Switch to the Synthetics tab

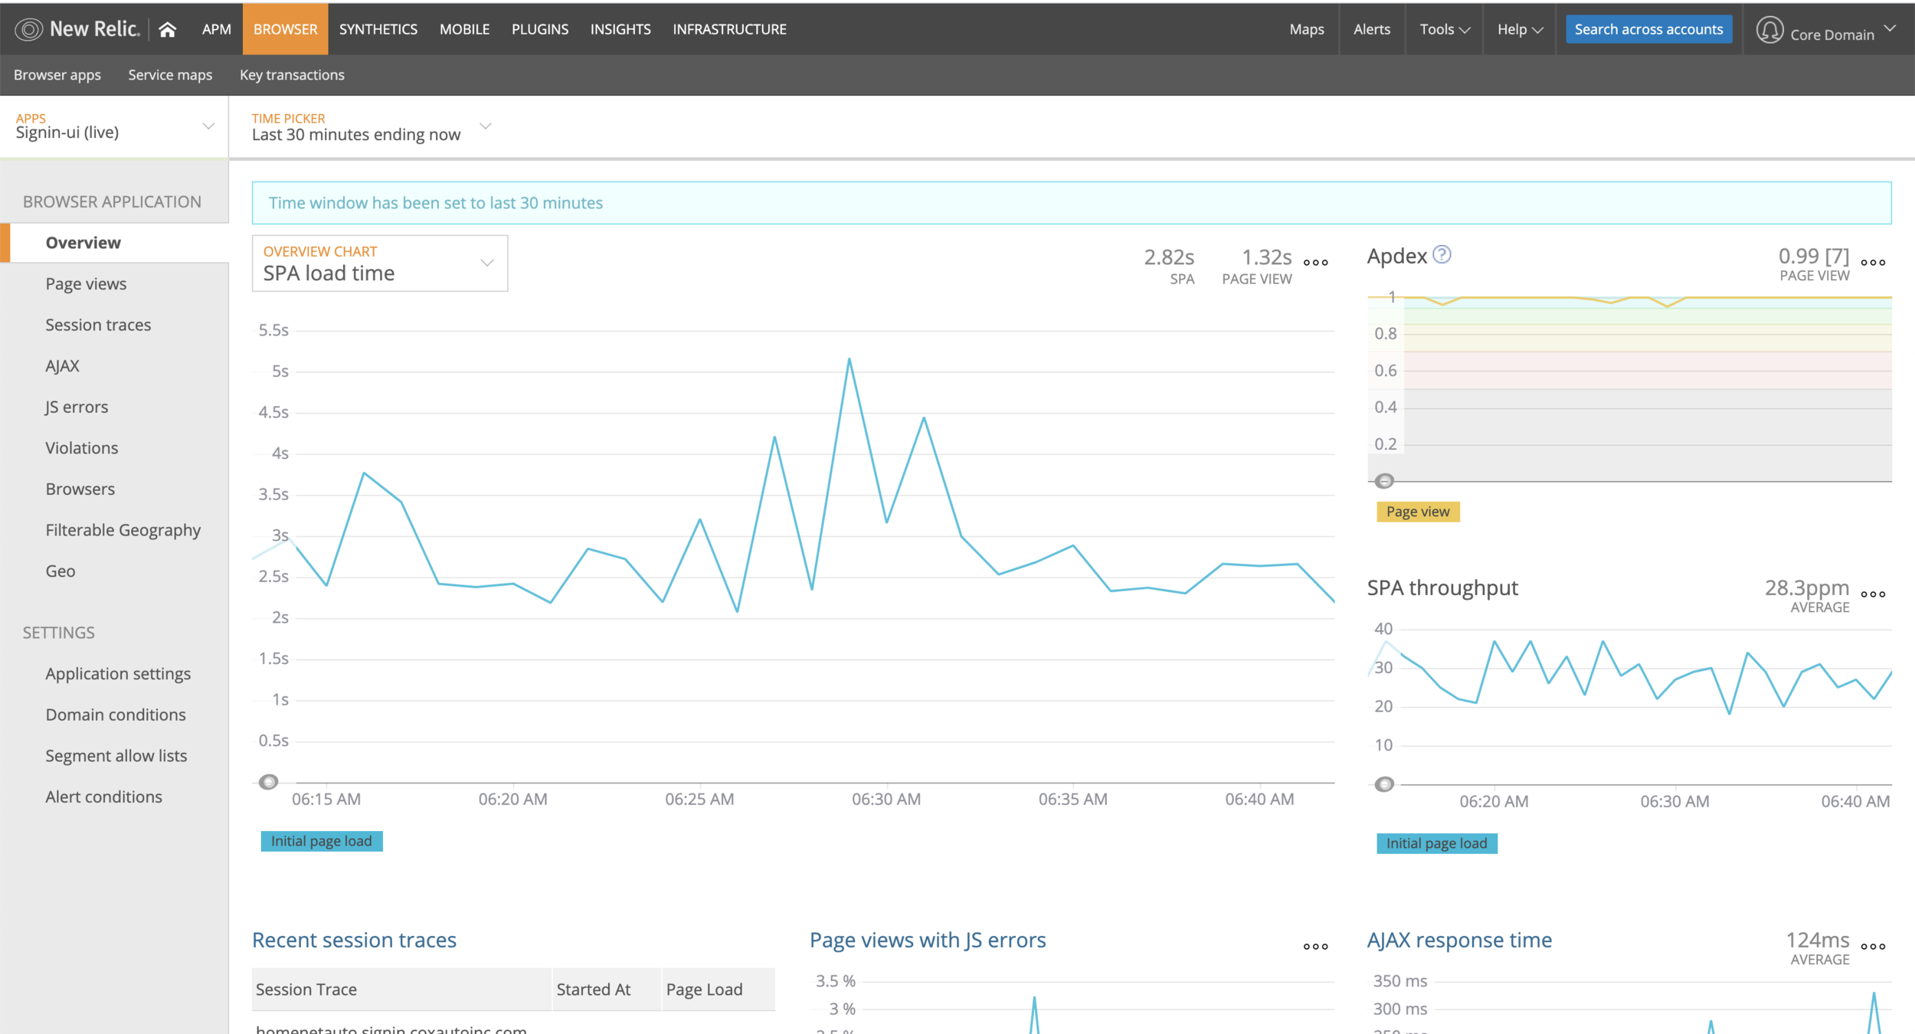(378, 29)
